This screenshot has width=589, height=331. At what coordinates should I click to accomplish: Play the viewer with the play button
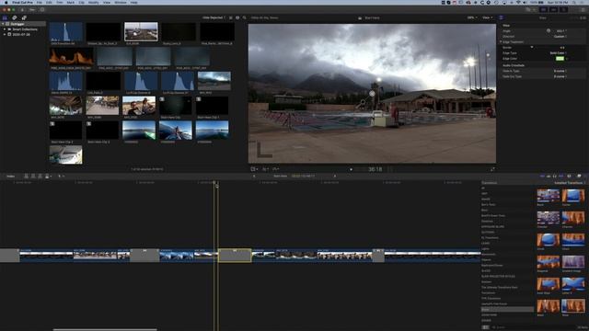click(x=351, y=169)
